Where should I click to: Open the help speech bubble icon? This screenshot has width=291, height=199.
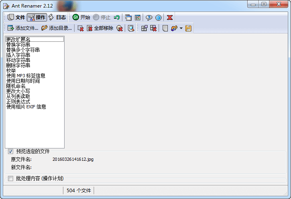point(149,18)
